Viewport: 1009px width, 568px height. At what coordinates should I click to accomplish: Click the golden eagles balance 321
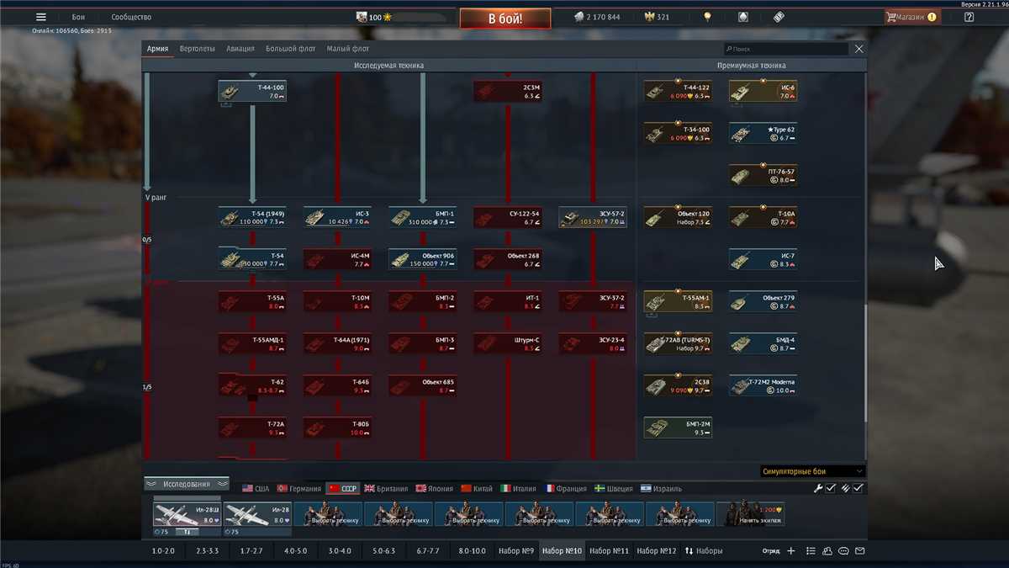click(x=657, y=17)
